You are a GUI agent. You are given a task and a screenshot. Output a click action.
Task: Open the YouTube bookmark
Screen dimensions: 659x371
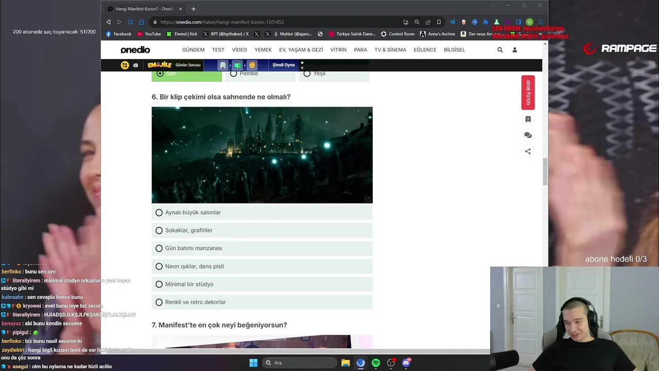tap(149, 34)
